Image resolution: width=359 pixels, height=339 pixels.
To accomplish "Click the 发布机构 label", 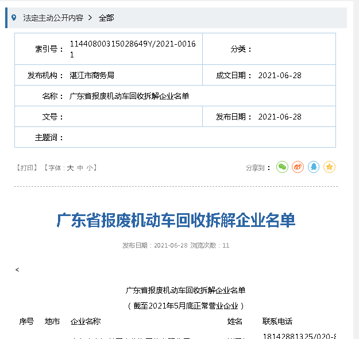I will [x=45, y=75].
